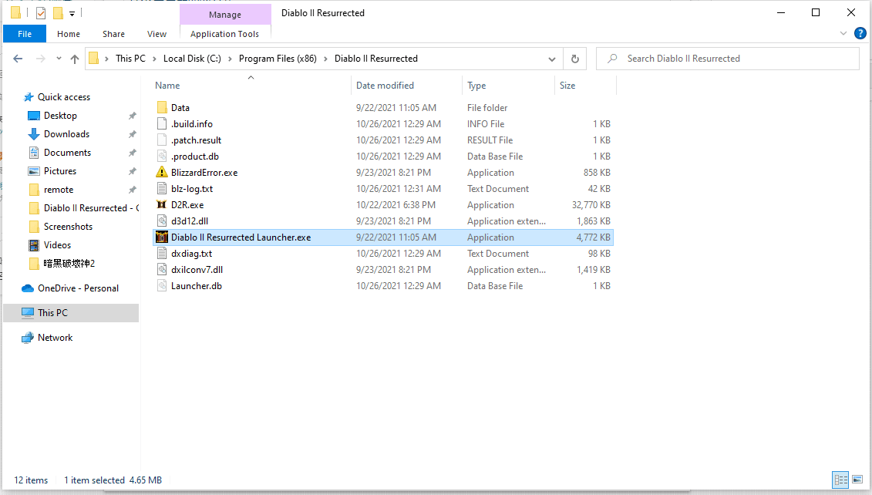Sort files by Size column

[567, 85]
